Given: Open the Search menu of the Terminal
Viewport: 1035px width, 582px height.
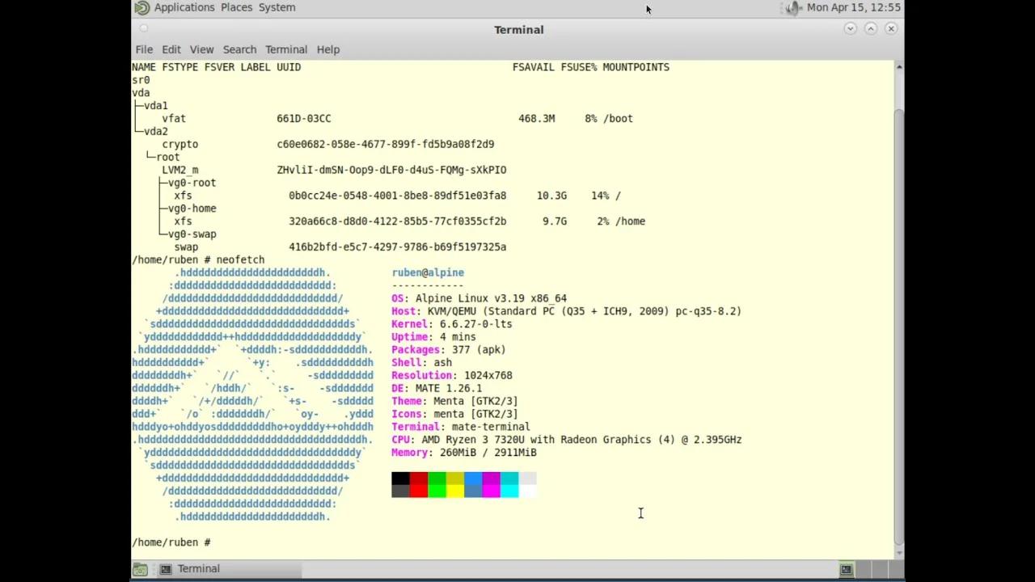Looking at the screenshot, I should (239, 49).
